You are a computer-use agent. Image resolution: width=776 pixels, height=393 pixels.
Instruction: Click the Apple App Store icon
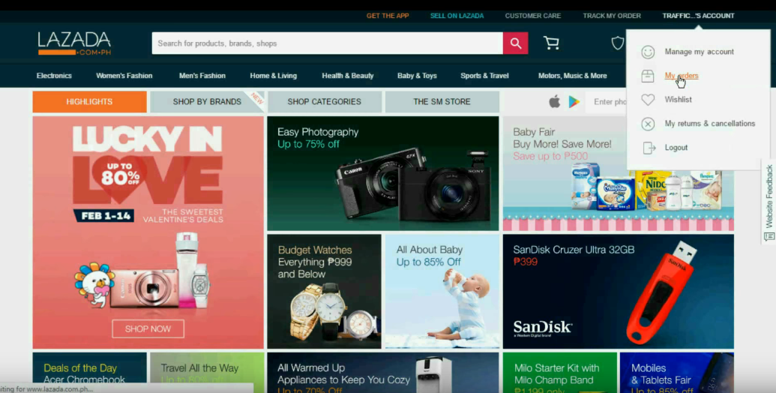[x=554, y=101]
